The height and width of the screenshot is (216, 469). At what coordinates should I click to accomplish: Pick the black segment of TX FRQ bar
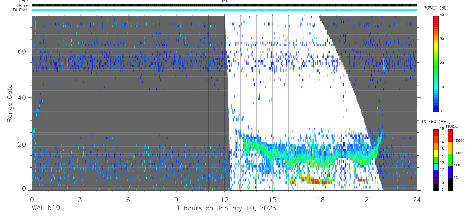pos(436,186)
